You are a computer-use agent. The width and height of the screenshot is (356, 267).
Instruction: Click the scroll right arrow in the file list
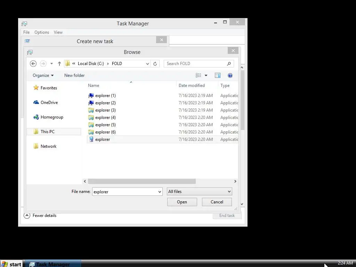235,181
